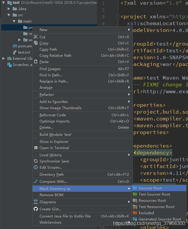Click the Paste clipboard icon
Viewport: 188px width, 229px height.
(36, 62)
